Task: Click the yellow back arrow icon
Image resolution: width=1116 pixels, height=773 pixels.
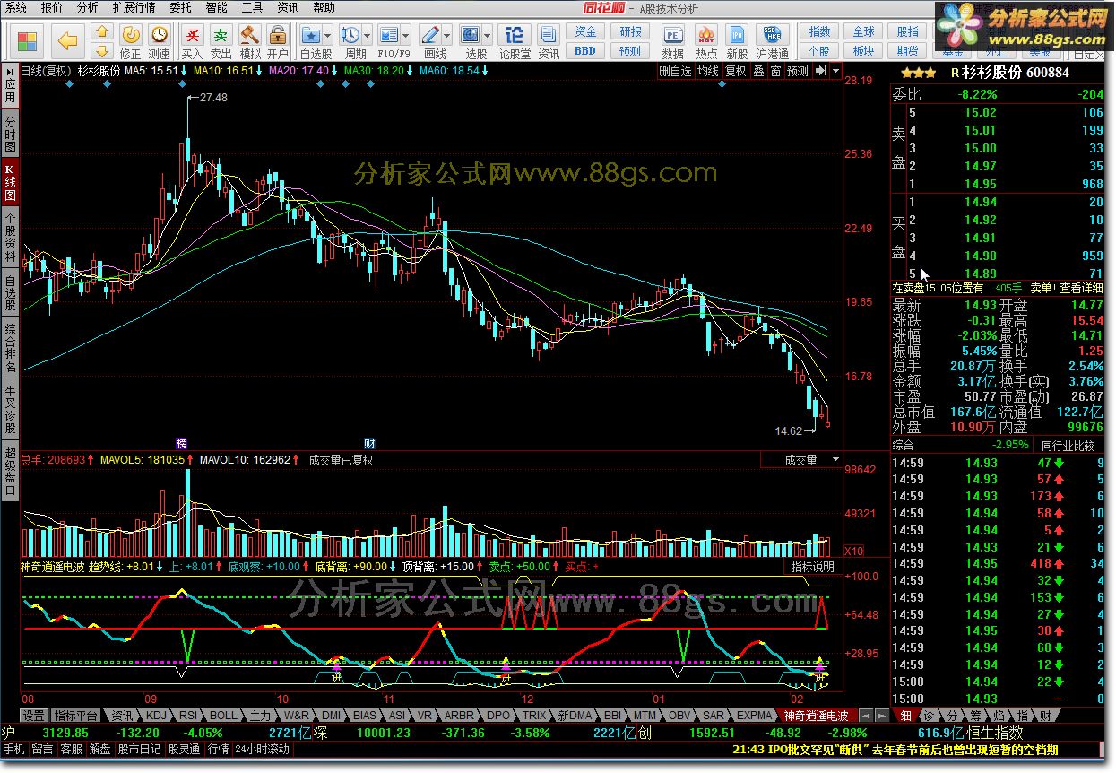Action: pos(69,40)
